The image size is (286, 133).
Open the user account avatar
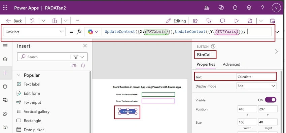(x=276, y=8)
